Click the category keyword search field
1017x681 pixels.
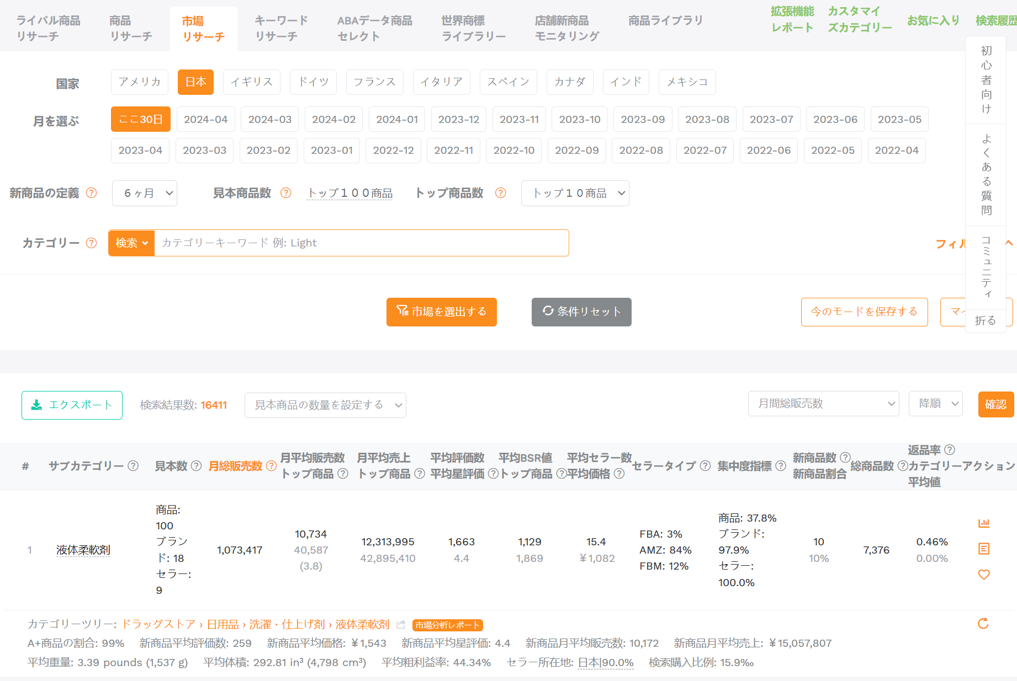click(361, 243)
